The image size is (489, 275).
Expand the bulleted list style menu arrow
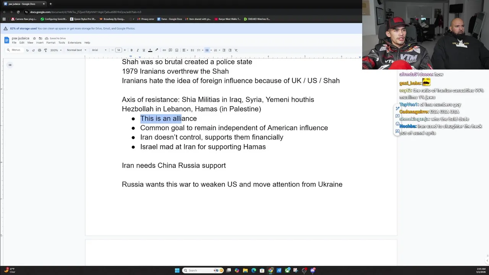pyautogui.click(x=211, y=50)
